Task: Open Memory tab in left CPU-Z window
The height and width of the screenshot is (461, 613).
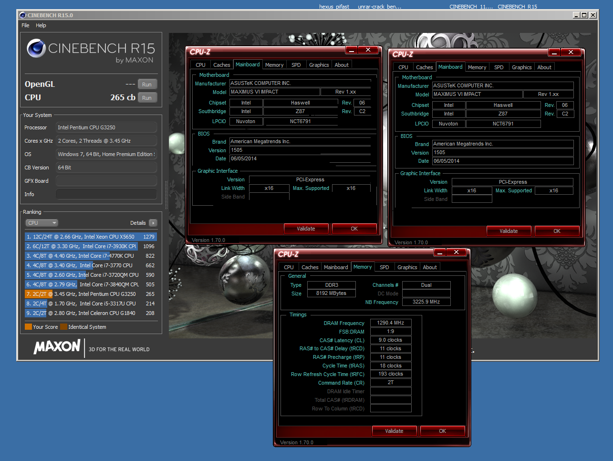Action: coord(274,65)
